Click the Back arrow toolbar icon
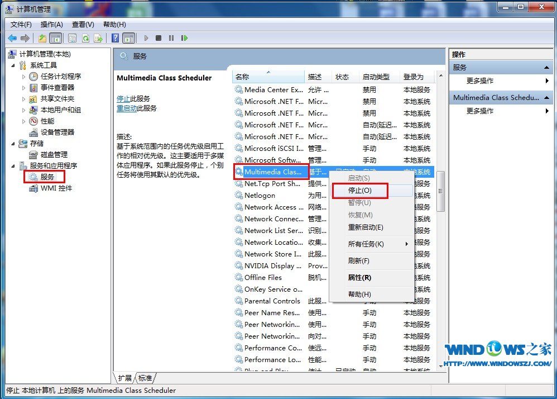Screen dimensions: 557x399 [12, 39]
